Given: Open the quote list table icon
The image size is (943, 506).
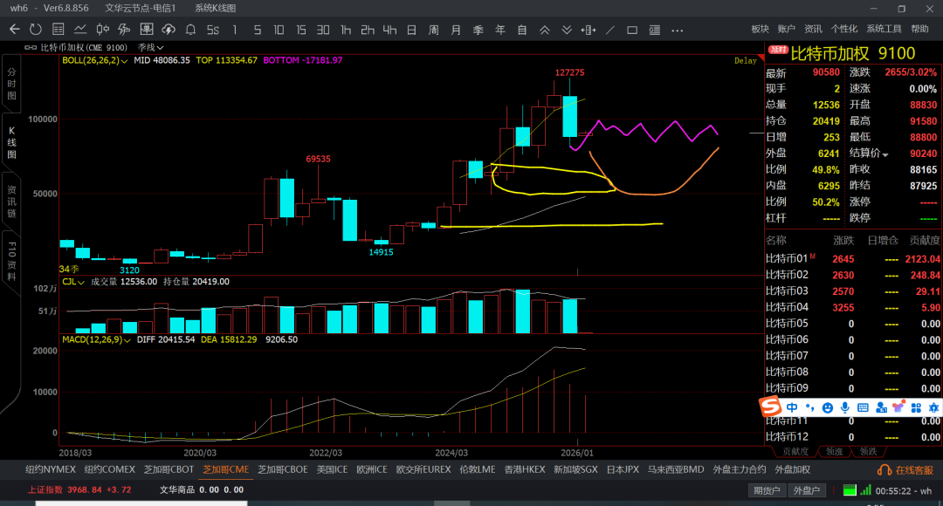Looking at the screenshot, I should (58, 30).
